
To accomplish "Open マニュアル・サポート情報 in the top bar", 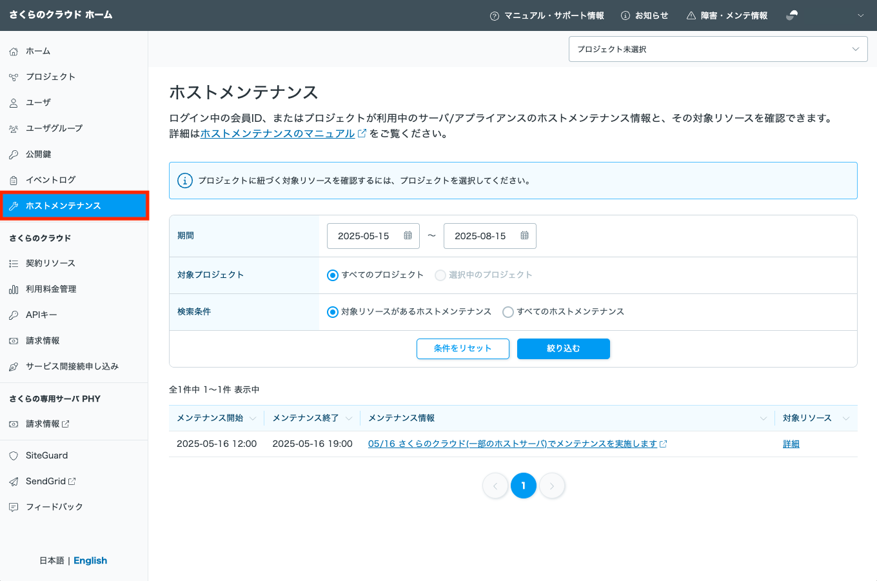I will (x=546, y=15).
